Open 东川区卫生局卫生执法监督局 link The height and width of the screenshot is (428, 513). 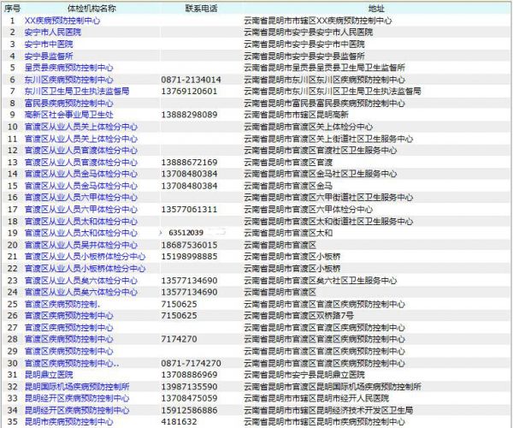(x=77, y=90)
